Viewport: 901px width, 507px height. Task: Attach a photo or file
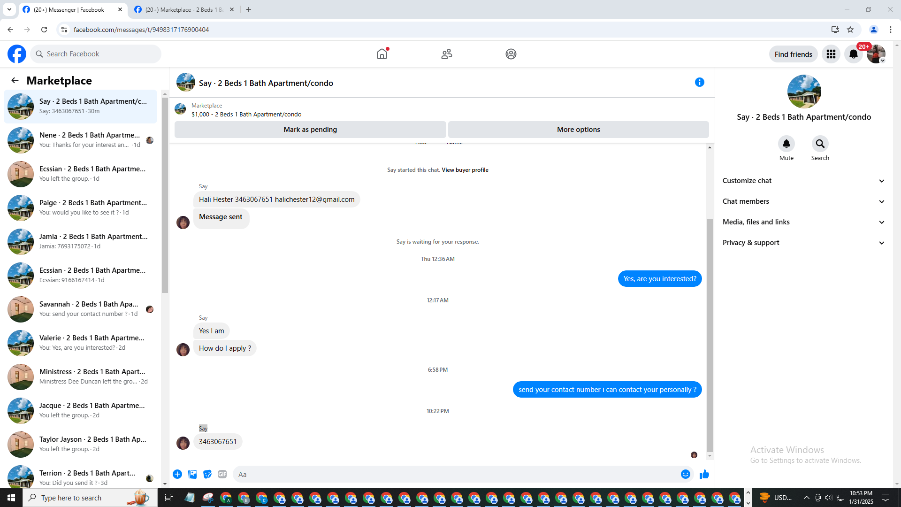192,474
